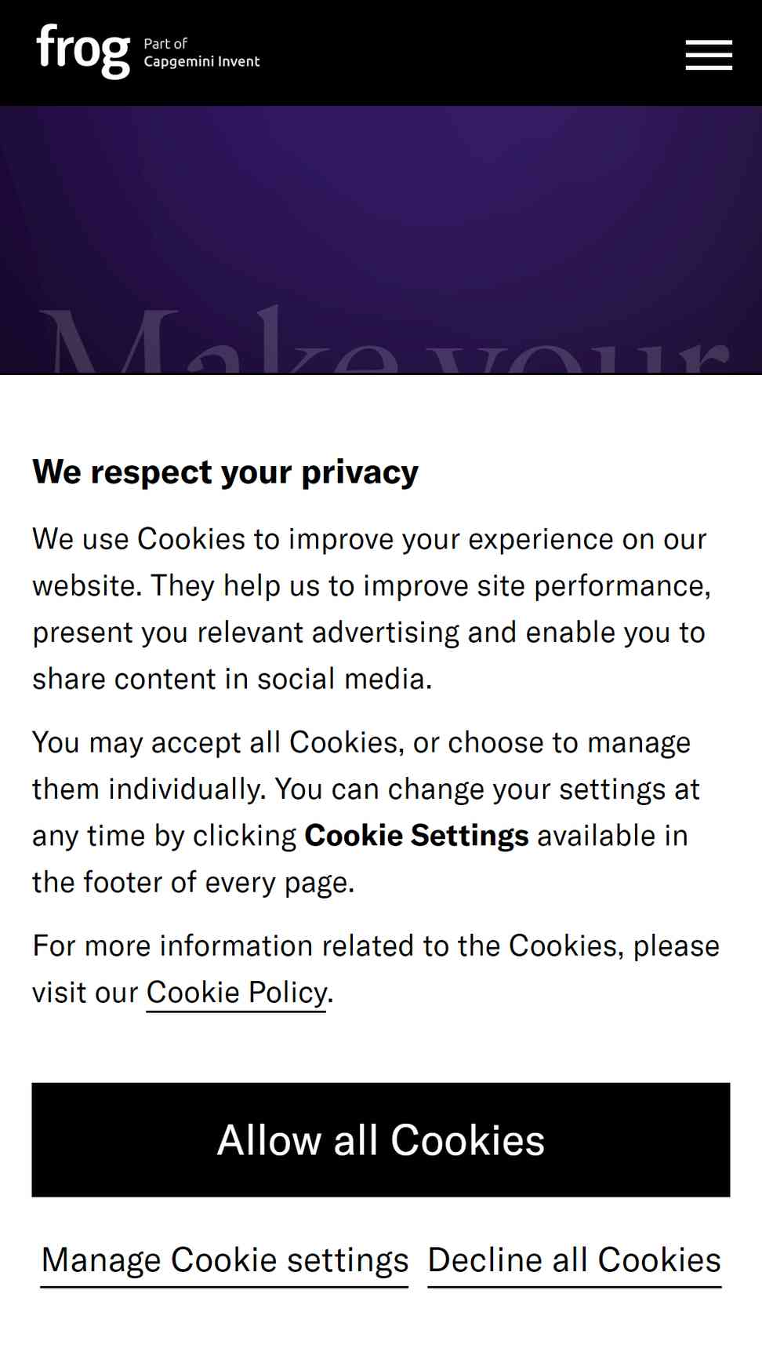Click the sentence 'For more information related'
Viewport: 762px width, 1356px height.
(x=376, y=969)
